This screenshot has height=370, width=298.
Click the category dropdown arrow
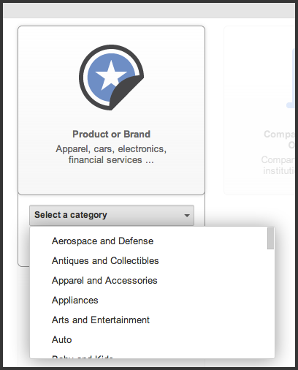187,216
